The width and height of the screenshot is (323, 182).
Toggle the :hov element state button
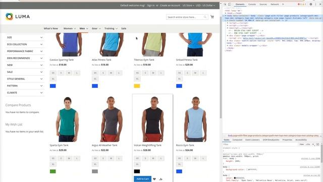pos(302,145)
